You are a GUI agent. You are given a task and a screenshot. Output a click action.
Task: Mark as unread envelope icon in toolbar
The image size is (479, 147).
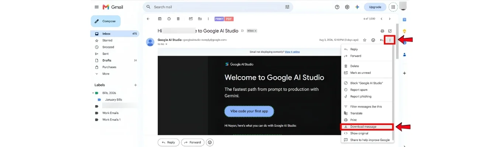[190, 19]
